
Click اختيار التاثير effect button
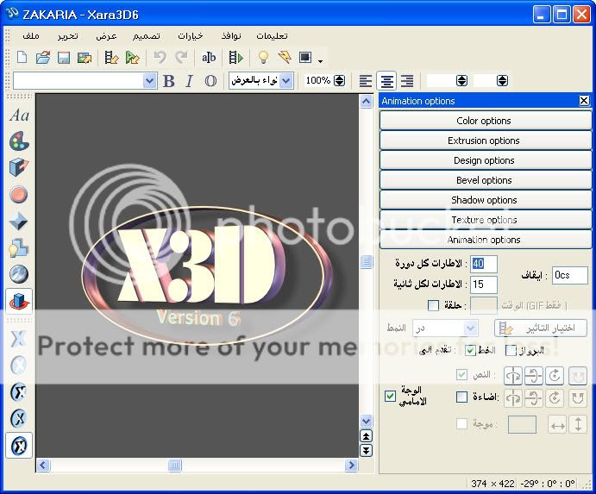[540, 328]
